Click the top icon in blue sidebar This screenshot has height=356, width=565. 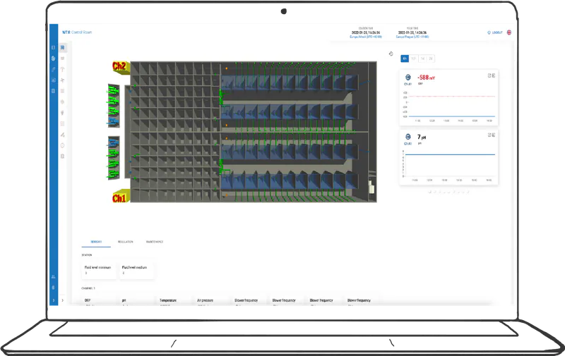54,48
